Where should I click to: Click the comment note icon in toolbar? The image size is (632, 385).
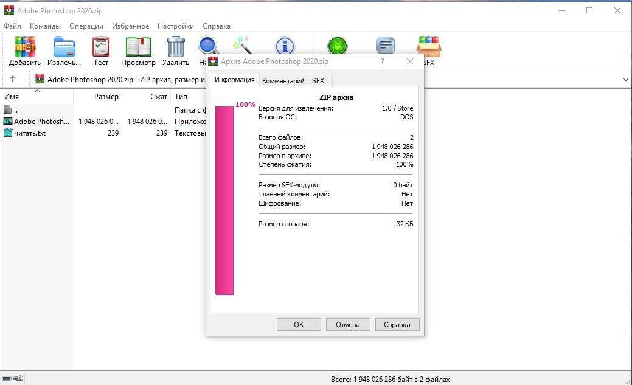coord(385,46)
